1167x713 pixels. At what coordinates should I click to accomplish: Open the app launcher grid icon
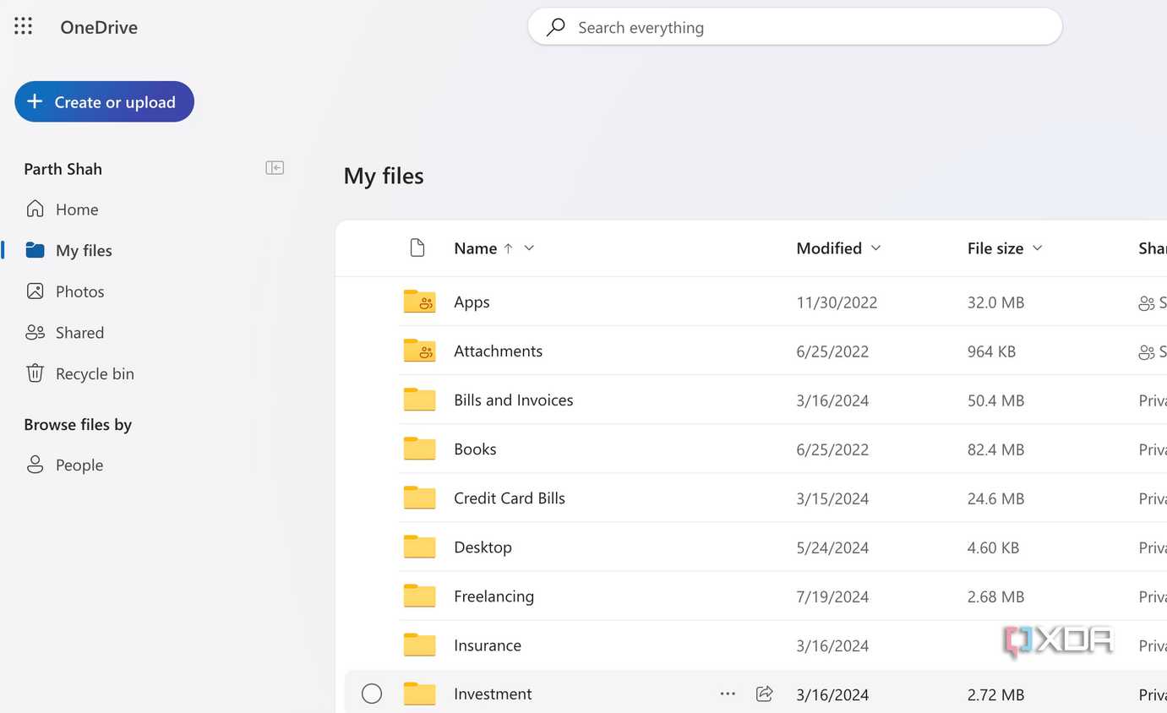tap(24, 27)
